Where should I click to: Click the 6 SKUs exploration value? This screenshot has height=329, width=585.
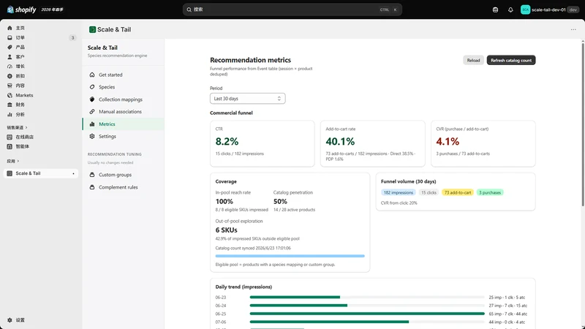point(226,230)
